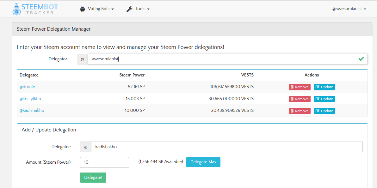Click the Delegator label
The image size is (377, 188).
pyautogui.click(x=58, y=59)
